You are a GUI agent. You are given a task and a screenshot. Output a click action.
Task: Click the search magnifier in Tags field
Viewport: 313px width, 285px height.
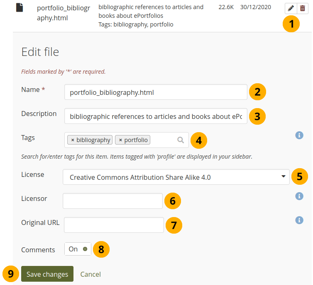181,140
